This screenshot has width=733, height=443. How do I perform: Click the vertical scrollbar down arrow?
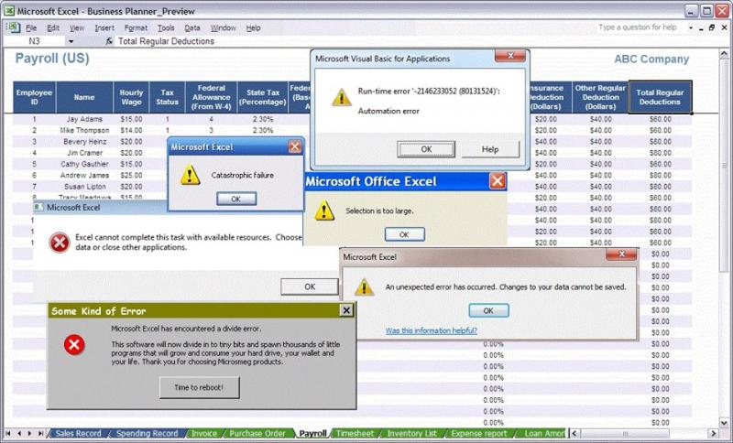pyautogui.click(x=725, y=423)
